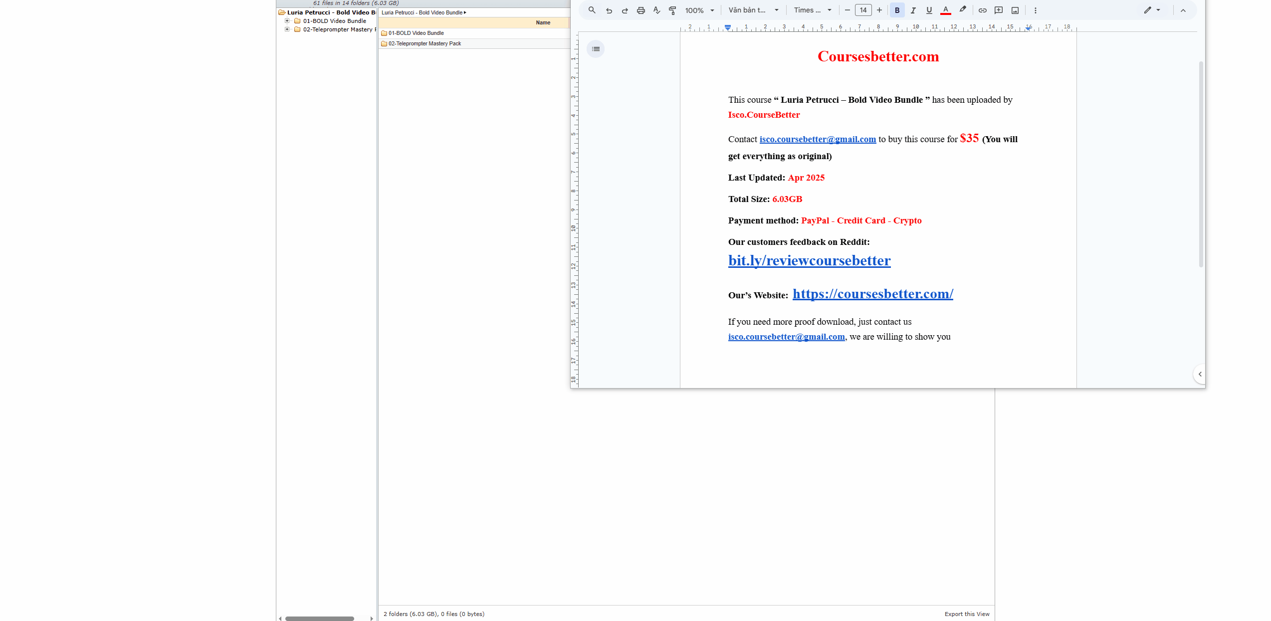Expand the 01-BOLD Video Bundle tree node
This screenshot has height=621, width=1271.
pyautogui.click(x=287, y=21)
